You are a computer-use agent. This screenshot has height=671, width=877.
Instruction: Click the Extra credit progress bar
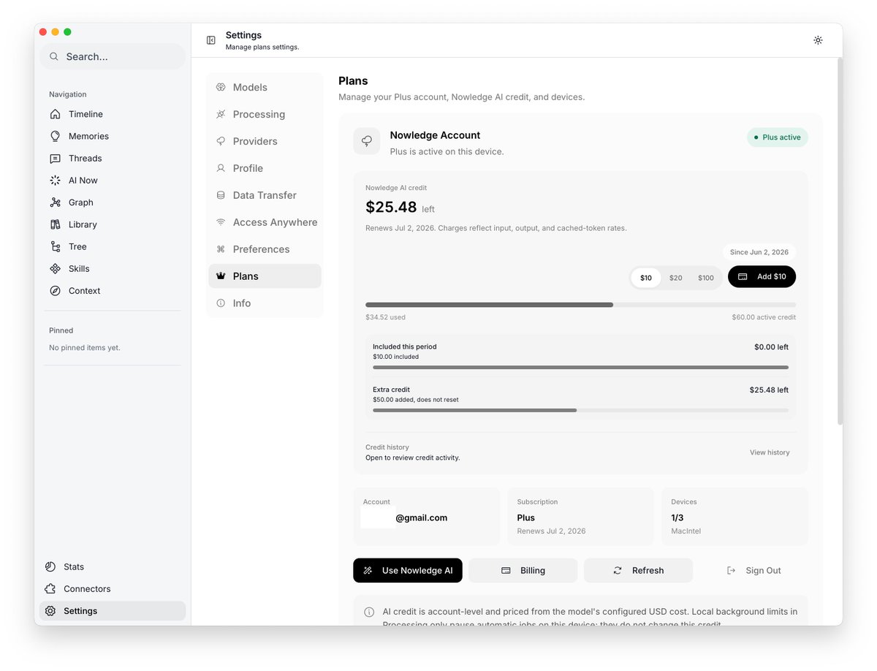tap(580, 410)
